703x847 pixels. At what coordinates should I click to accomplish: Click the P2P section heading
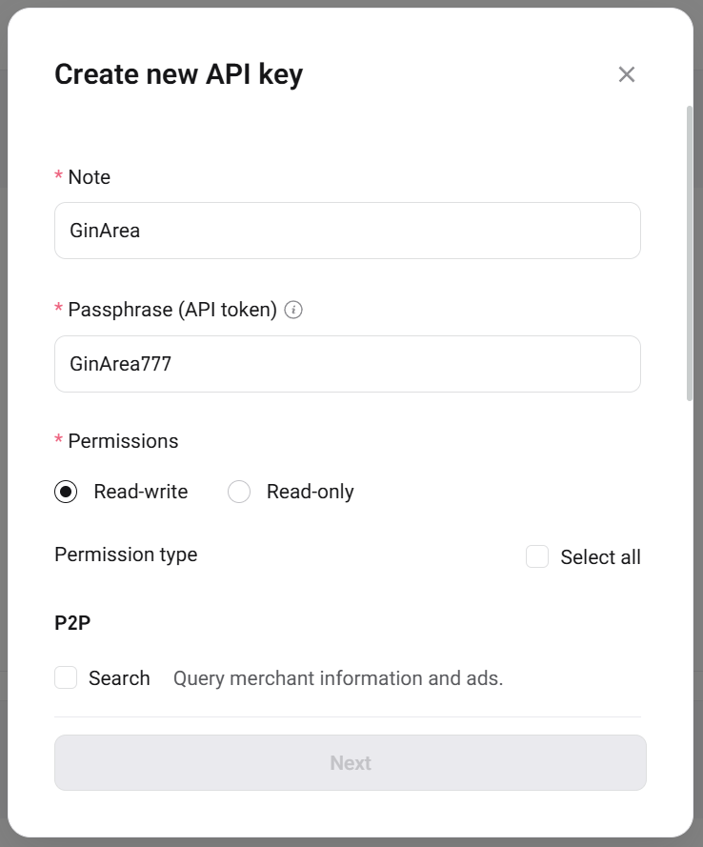(72, 623)
